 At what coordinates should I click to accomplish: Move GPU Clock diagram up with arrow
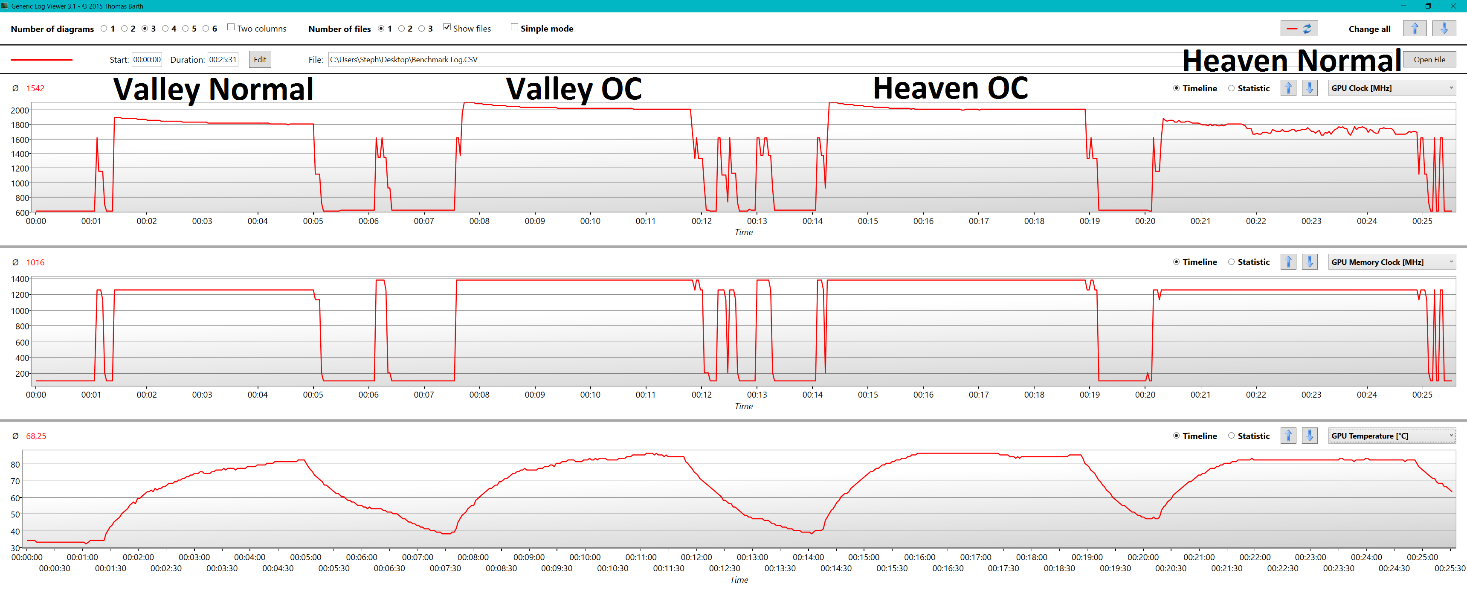pos(1288,88)
